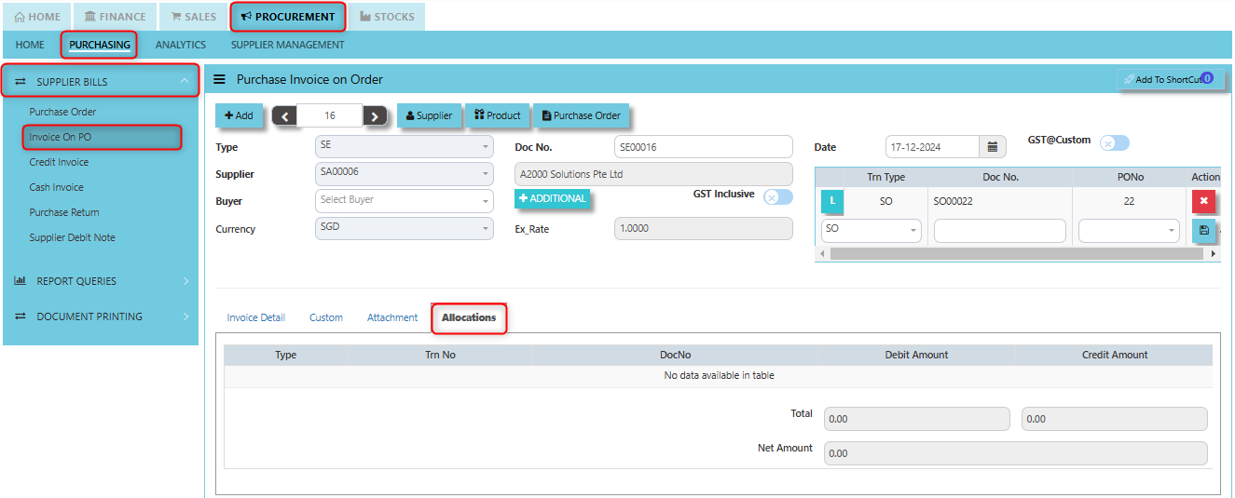Toggle the GST Inclusive switch
1235x498 pixels.
coord(777,196)
